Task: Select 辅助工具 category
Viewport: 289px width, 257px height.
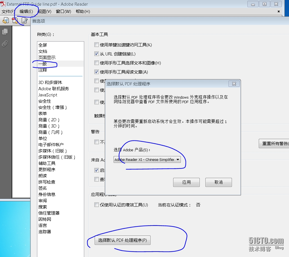Action: (x=47, y=163)
